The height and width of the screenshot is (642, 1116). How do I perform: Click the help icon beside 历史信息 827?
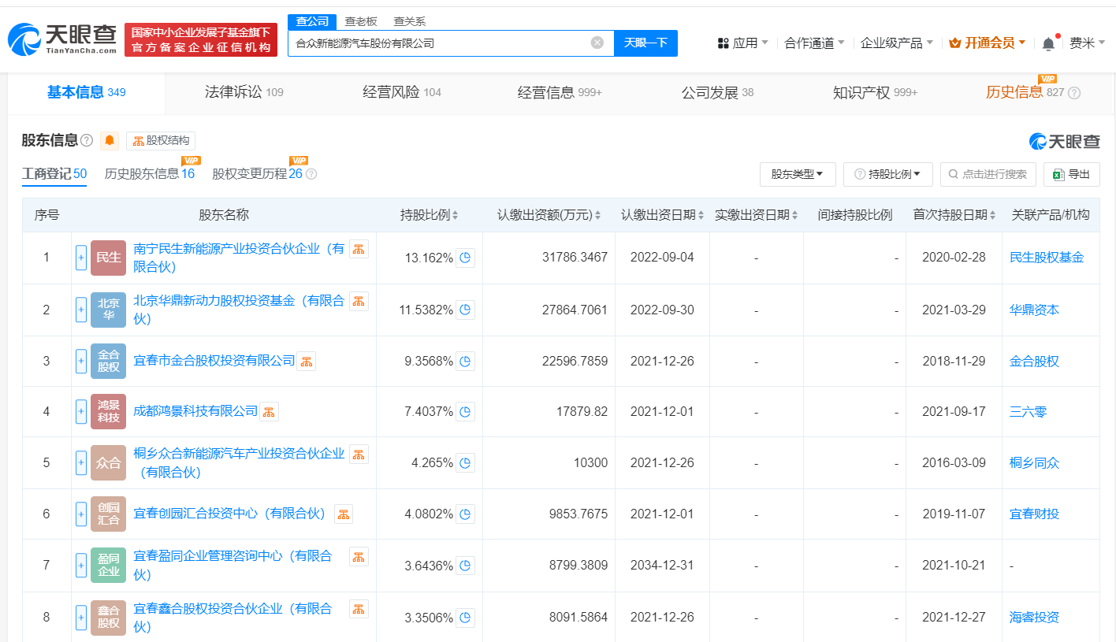coord(1073,93)
